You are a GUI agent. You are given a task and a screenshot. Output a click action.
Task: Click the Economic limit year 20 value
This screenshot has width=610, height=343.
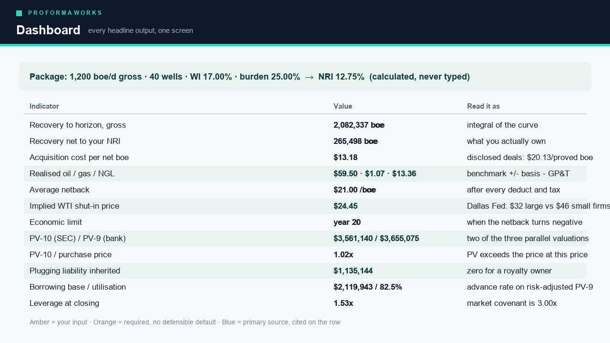[x=347, y=222]
